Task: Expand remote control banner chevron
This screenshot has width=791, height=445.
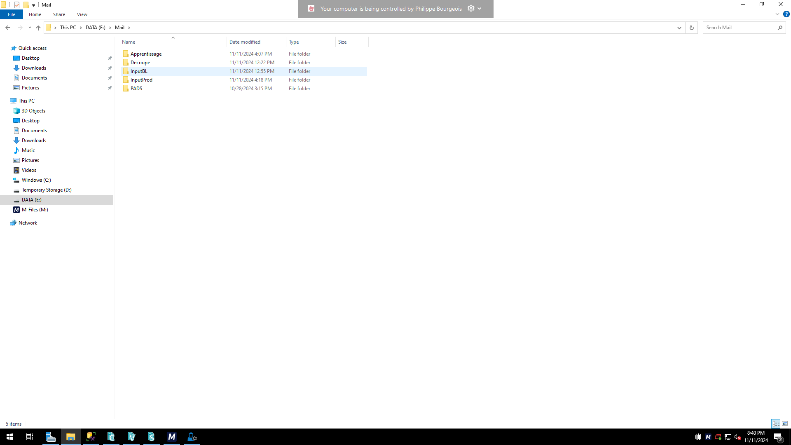Action: coord(480,9)
